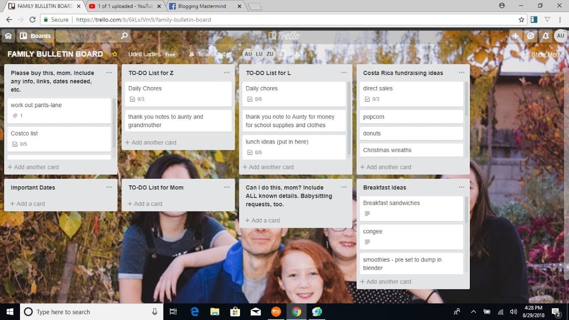
Task: Click the plus icon to create something new
Action: tap(515, 36)
